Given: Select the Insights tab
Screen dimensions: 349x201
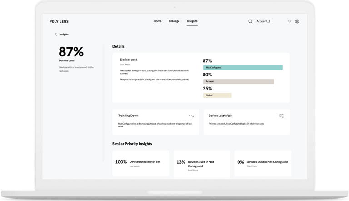Looking at the screenshot, I should 192,21.
